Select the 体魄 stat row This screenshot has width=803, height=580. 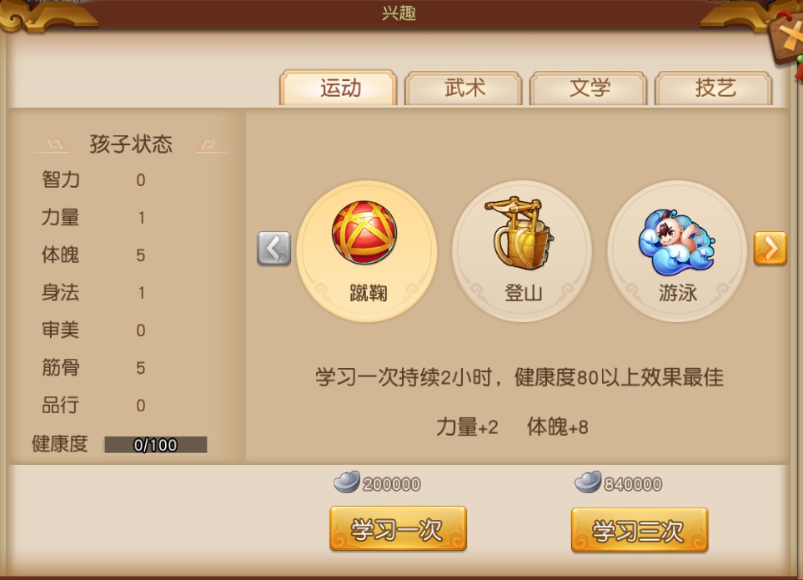[x=93, y=255]
